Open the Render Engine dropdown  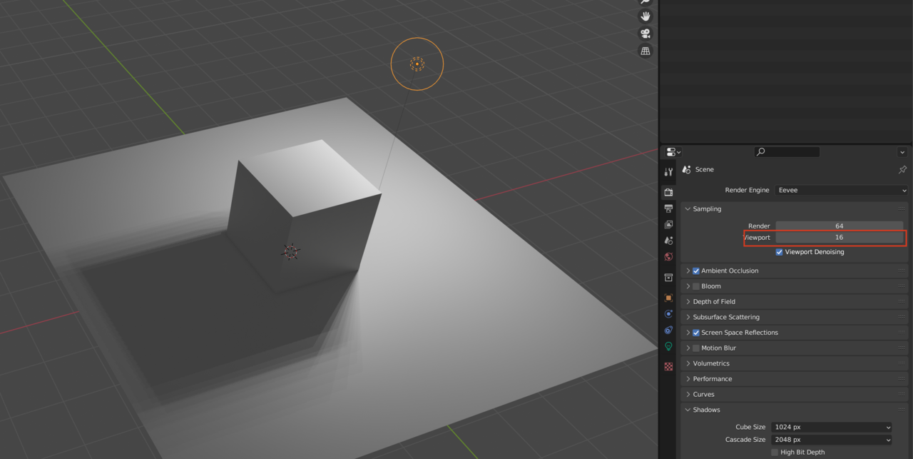[x=842, y=191]
